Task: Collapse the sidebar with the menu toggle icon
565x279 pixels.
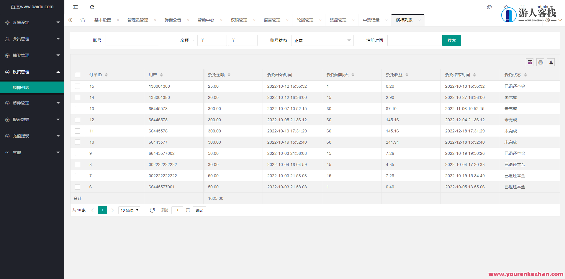Action: [76, 7]
